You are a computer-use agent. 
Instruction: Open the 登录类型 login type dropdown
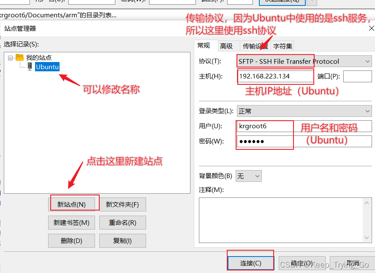[367, 111]
